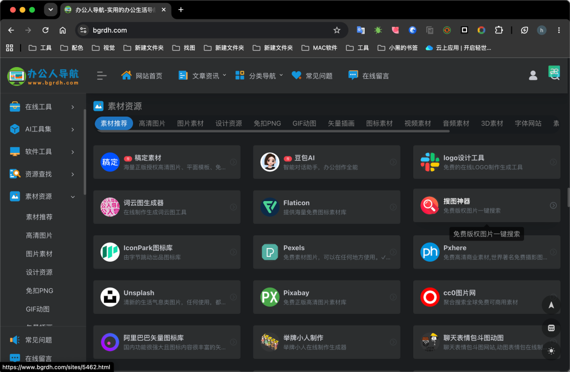Switch to the 字体网站 tab

(528, 123)
